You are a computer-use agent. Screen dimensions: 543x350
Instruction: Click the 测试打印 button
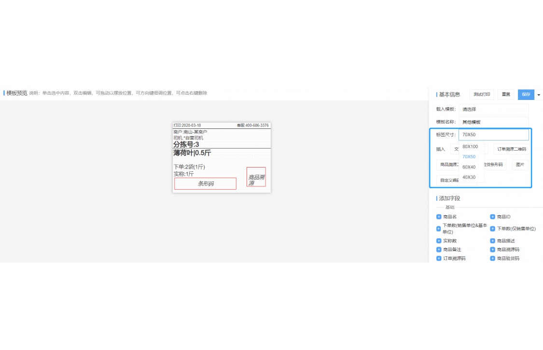click(x=482, y=95)
